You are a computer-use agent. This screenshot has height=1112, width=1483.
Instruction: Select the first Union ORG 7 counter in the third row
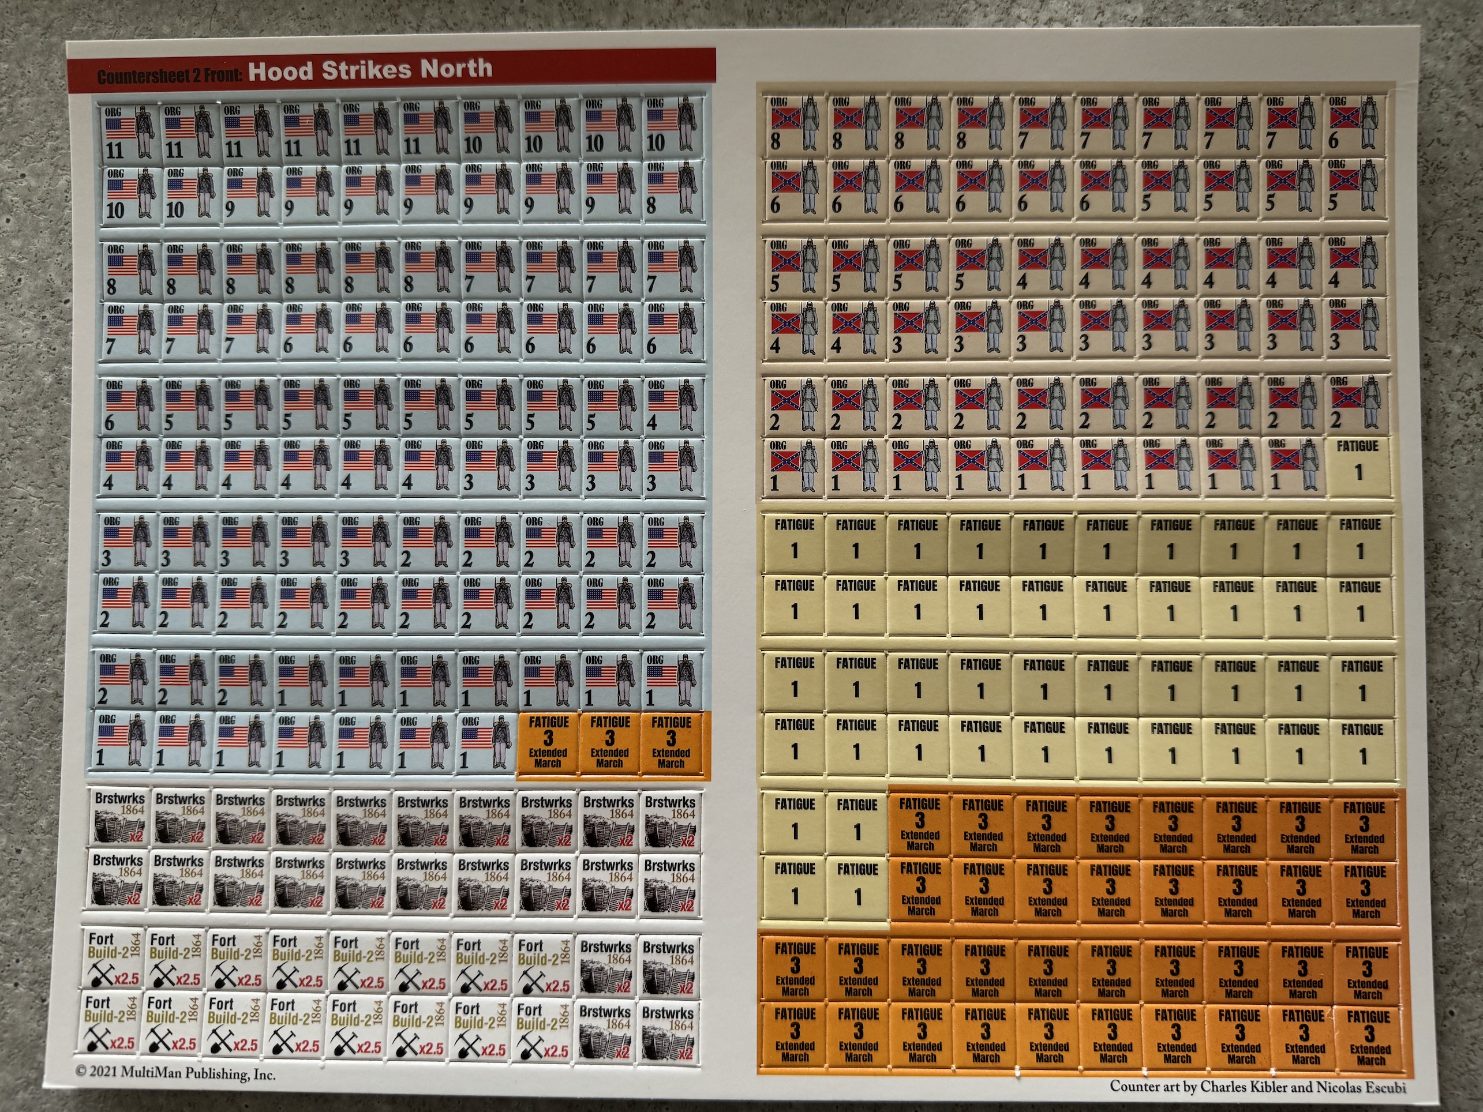(490, 268)
